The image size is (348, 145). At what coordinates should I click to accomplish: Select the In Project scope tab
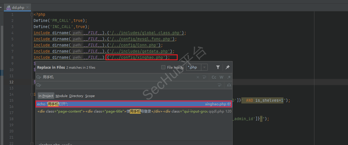click(x=46, y=96)
